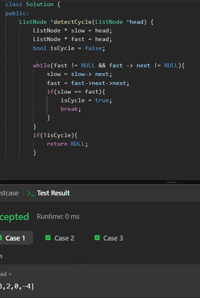Image resolution: width=200 pixels, height=298 pixels.
Task: Click the 'public:' line in code
Action: tap(17, 13)
